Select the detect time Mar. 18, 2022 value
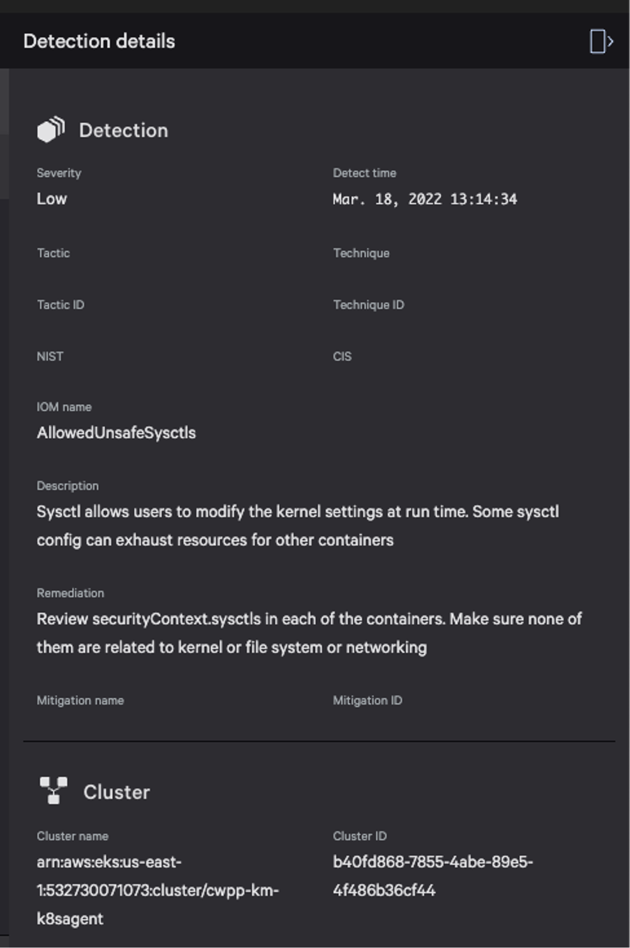Screen dimensions: 630x948 tap(425, 199)
